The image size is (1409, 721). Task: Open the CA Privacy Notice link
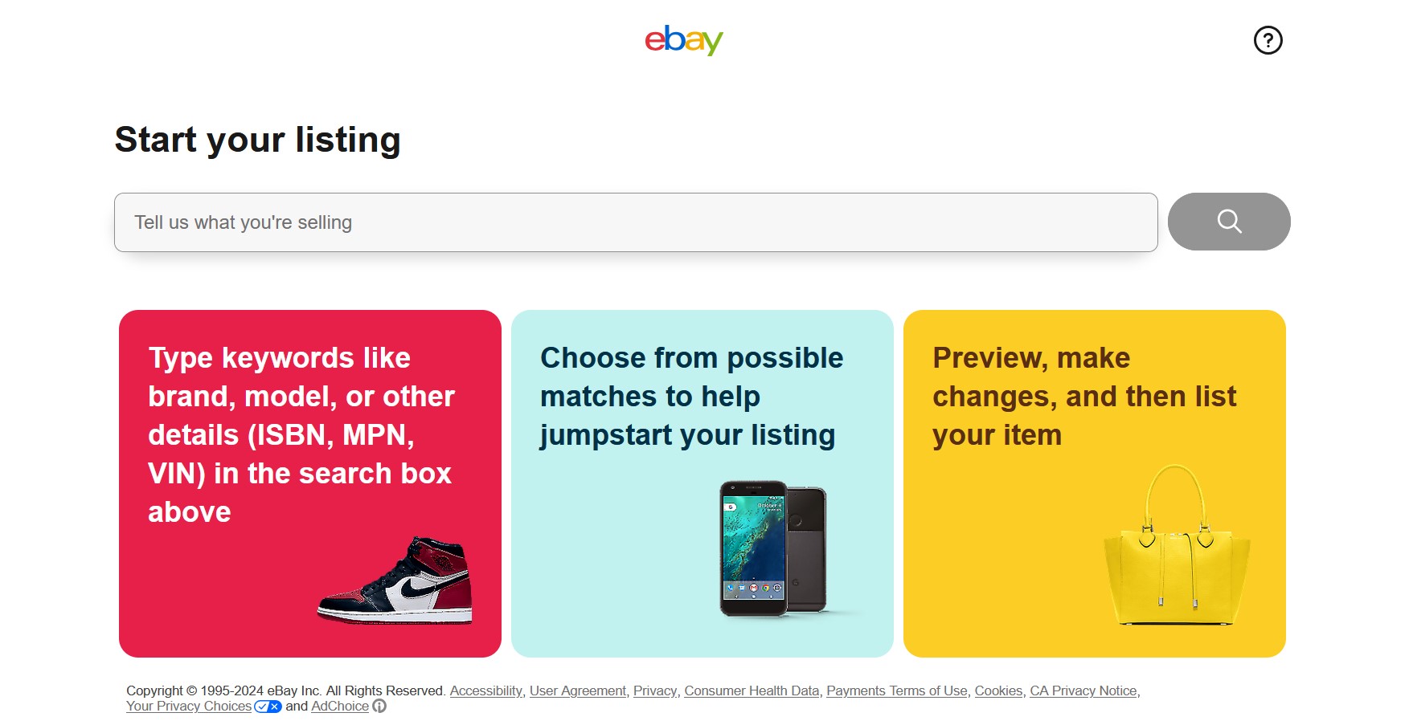click(x=1083, y=690)
